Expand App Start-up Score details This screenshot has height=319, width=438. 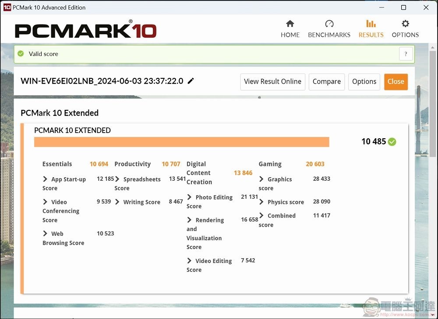click(x=45, y=179)
